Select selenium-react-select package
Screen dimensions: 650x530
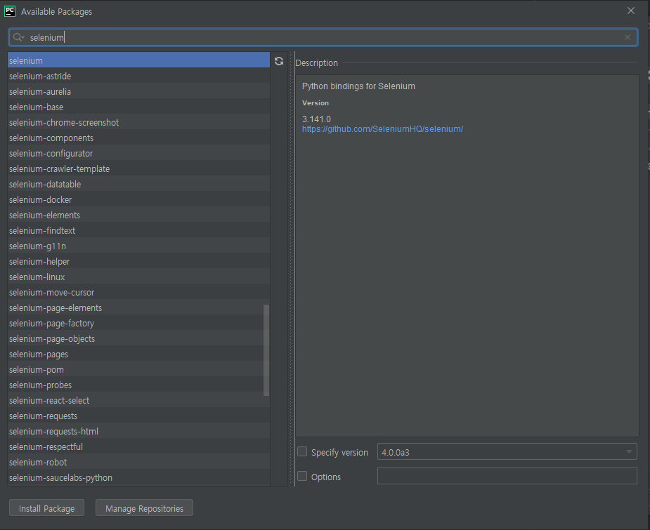point(138,401)
